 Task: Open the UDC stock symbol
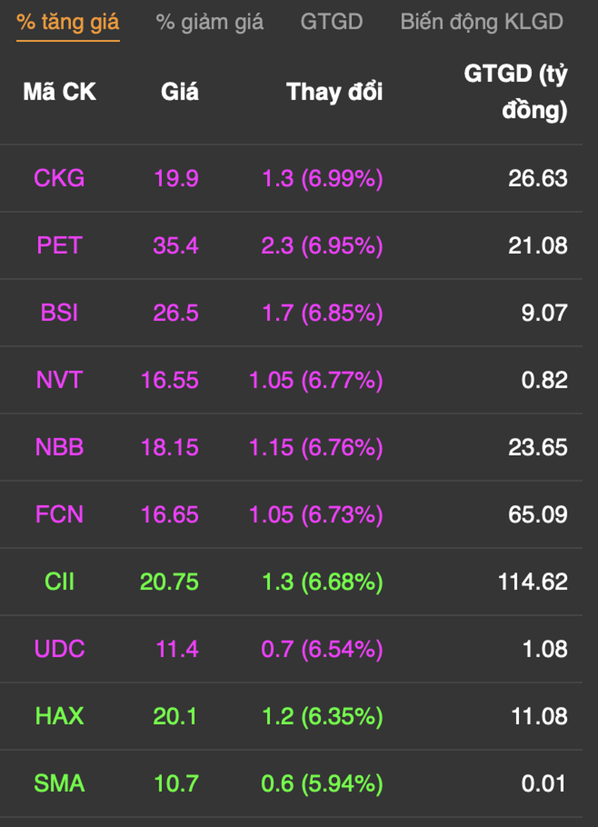[60, 649]
